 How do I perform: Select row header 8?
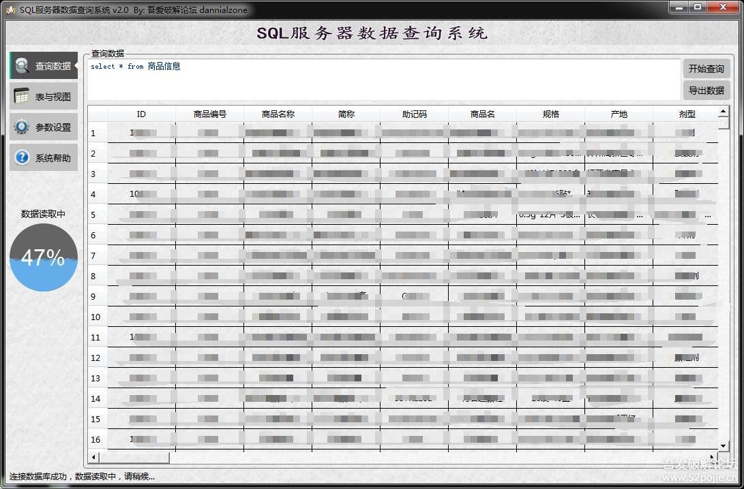click(98, 276)
